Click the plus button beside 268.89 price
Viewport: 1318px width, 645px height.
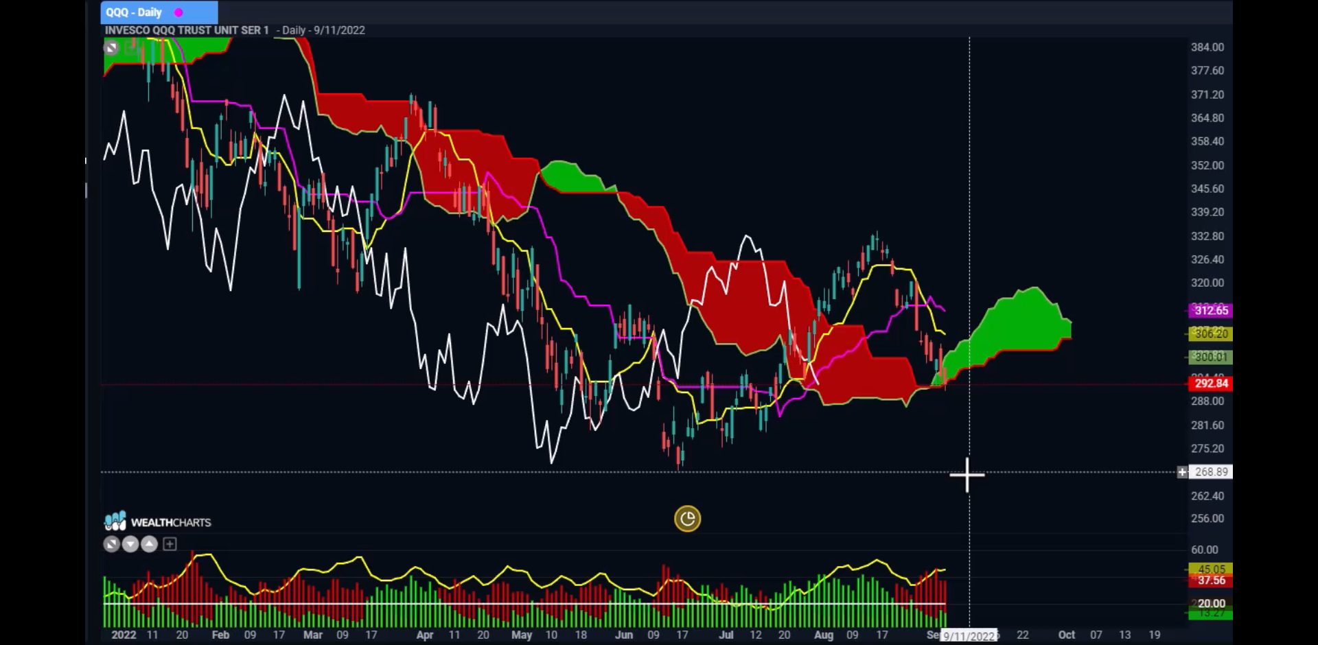1182,472
